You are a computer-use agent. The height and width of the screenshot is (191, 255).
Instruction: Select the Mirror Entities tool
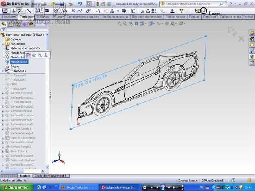tap(148, 11)
